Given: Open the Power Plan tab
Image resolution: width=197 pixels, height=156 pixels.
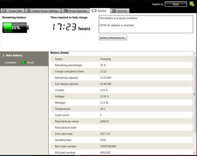Looking at the screenshot, I should pos(12,11).
